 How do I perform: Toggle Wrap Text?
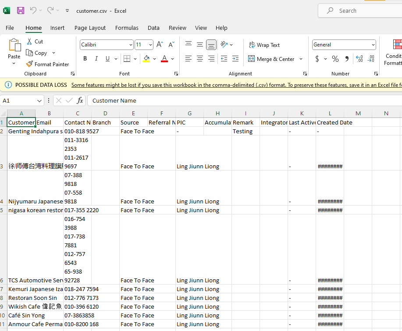tap(264, 45)
